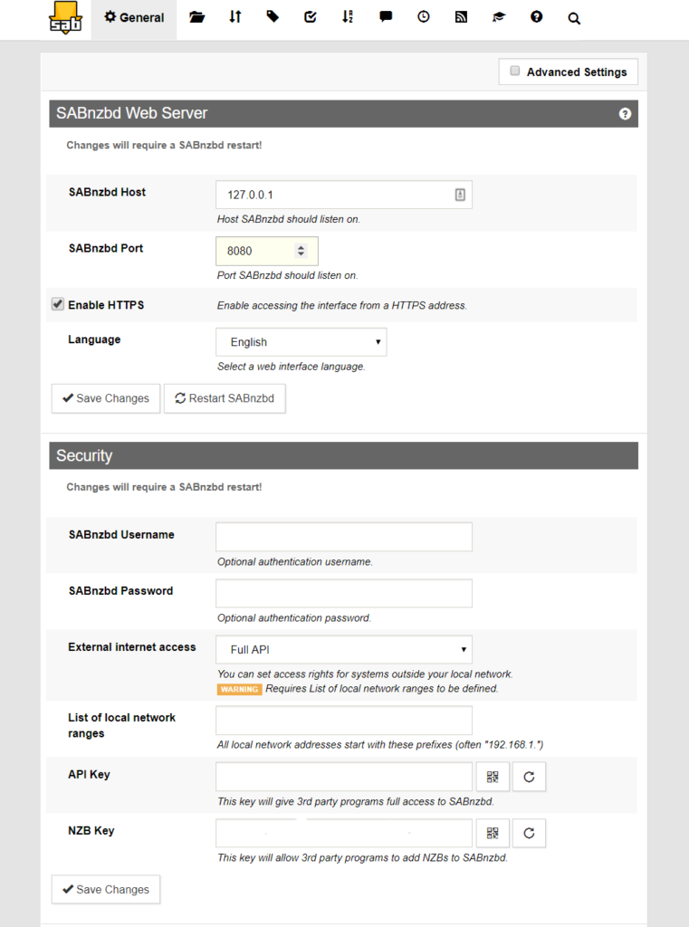Show QR code for the API Key

click(x=493, y=777)
